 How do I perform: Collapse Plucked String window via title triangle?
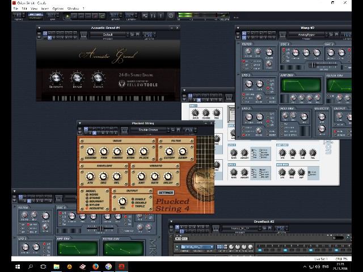click(80, 124)
